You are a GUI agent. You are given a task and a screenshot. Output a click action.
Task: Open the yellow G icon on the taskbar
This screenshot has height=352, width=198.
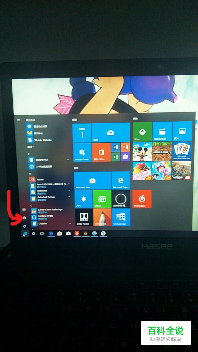click(x=86, y=234)
